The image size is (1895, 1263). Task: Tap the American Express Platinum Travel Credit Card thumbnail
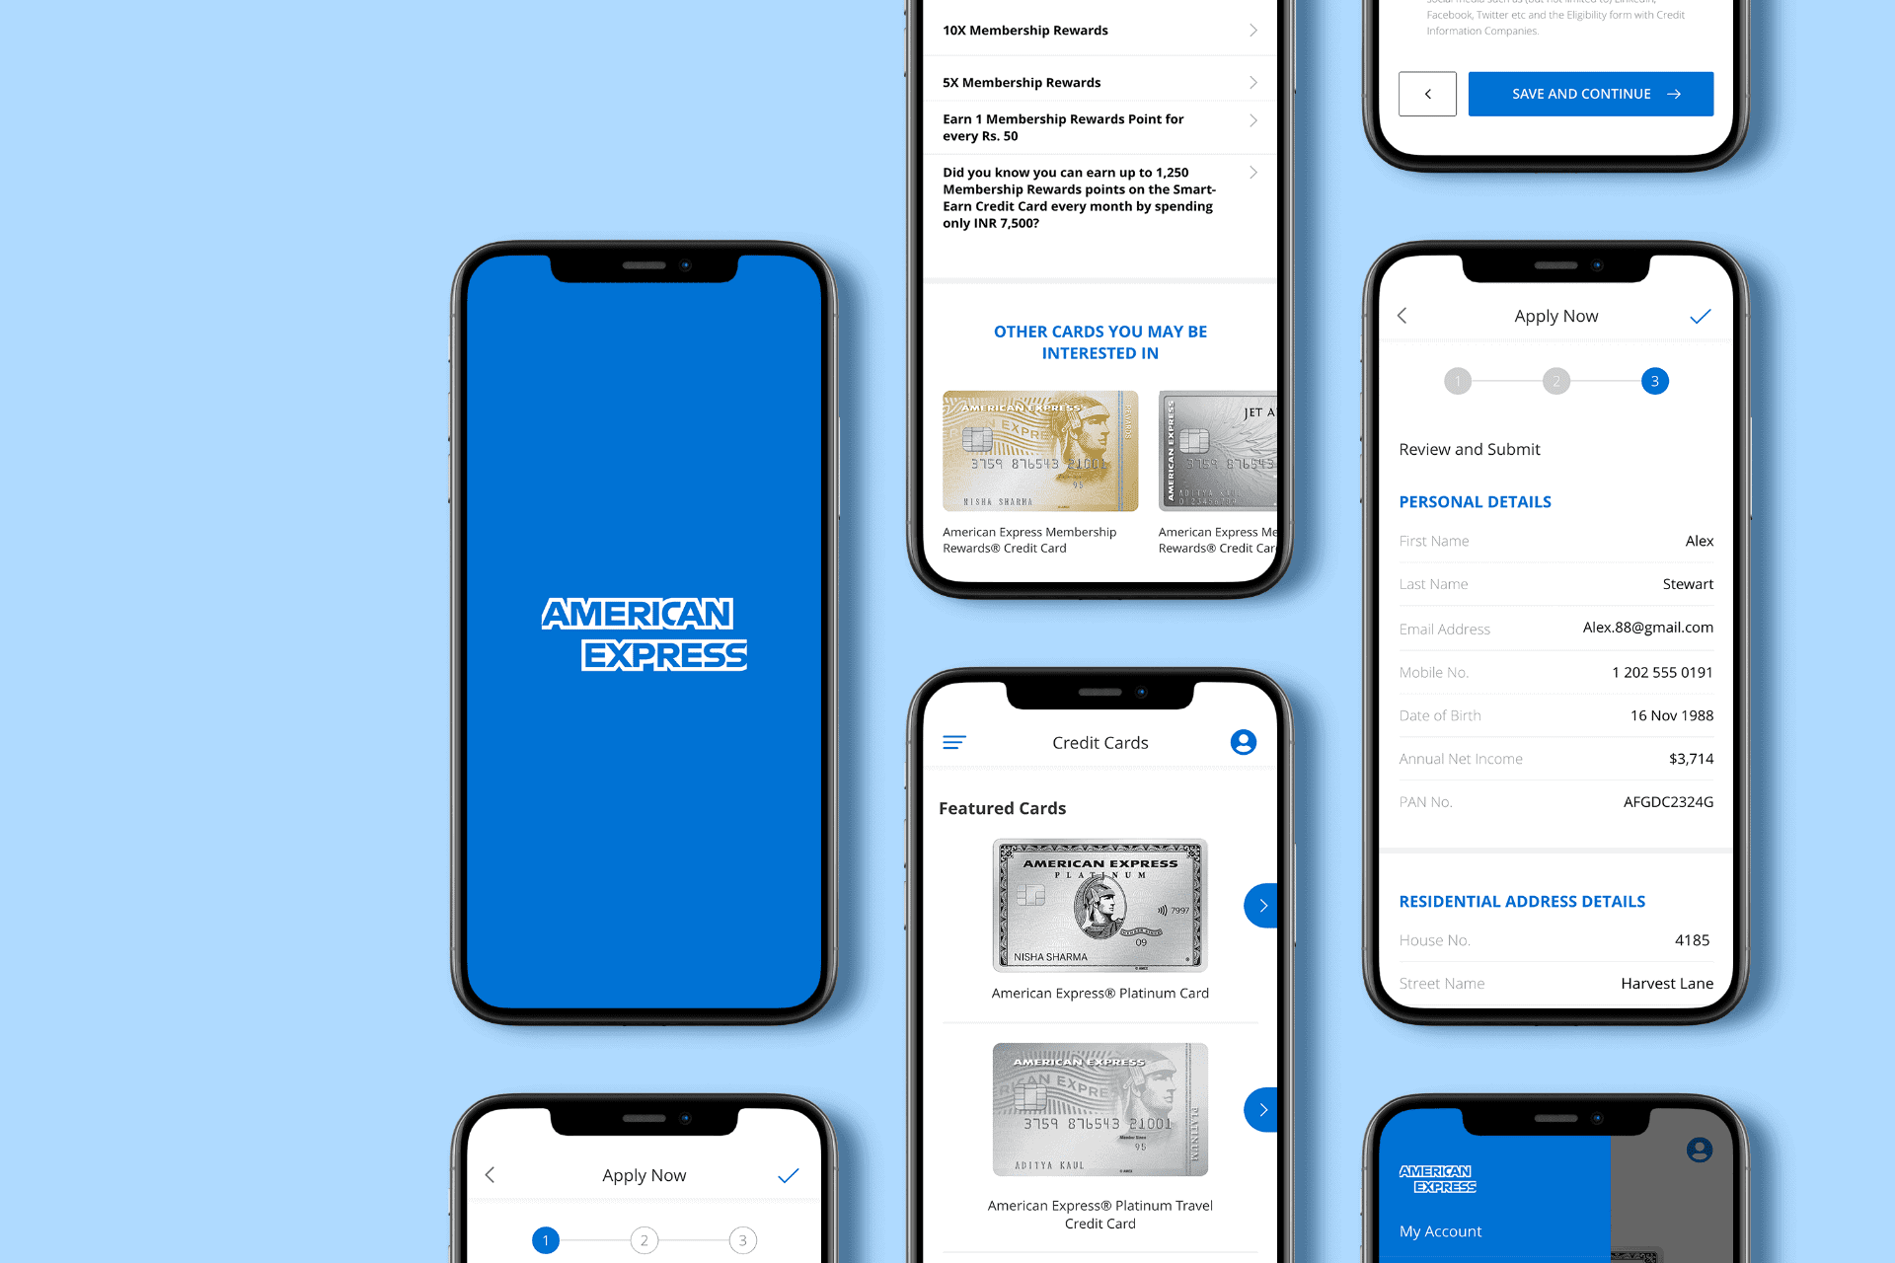click(1099, 1112)
